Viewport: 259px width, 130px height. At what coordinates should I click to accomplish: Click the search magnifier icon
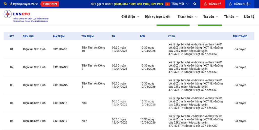point(195,4)
